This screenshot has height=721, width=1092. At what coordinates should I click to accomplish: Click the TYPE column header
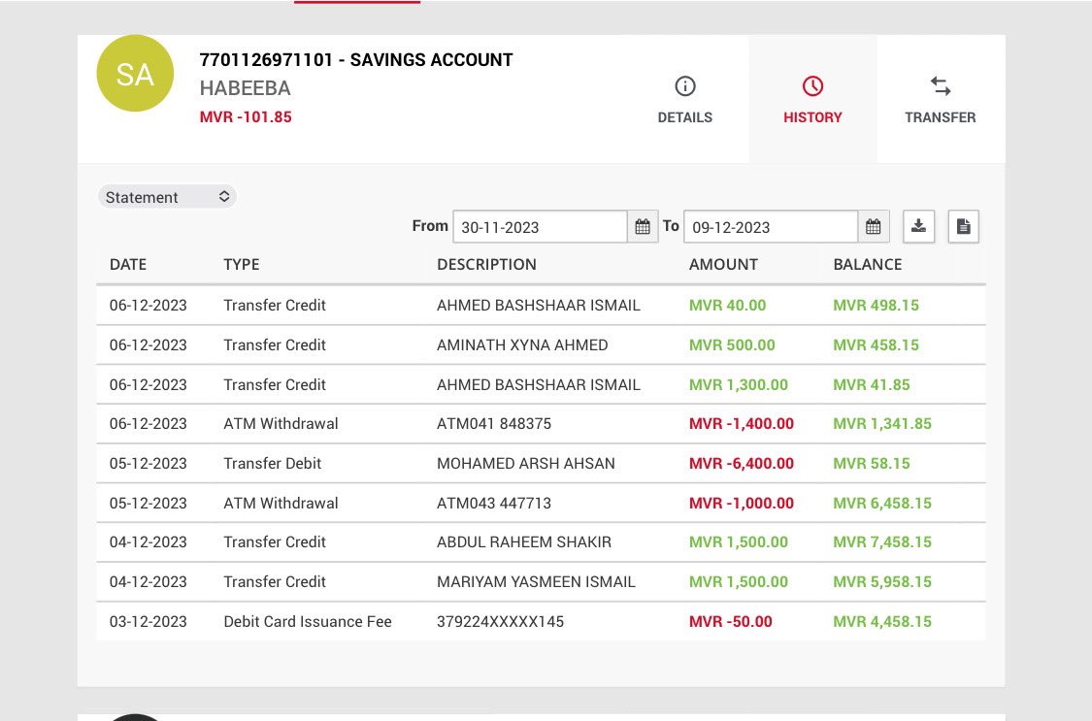pyautogui.click(x=242, y=265)
